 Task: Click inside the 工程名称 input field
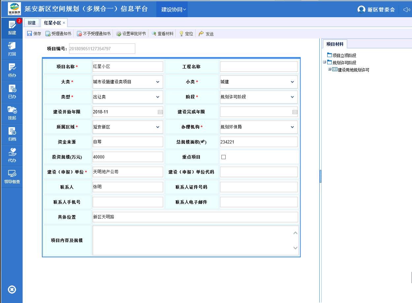(x=258, y=66)
